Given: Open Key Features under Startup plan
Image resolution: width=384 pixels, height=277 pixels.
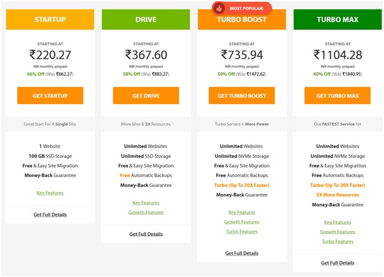Looking at the screenshot, I should pyautogui.click(x=50, y=193).
